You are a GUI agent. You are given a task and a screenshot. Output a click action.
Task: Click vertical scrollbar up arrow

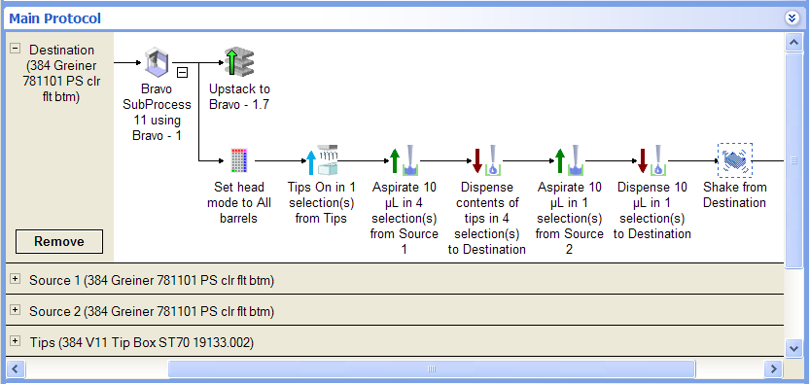point(793,43)
